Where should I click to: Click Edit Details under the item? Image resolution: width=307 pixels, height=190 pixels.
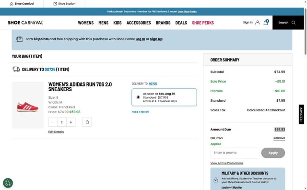coord(56,132)
